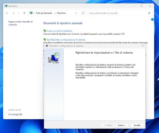159x133 pixels.
Task: Click 'Vedere anche' label
Action: 15,110
